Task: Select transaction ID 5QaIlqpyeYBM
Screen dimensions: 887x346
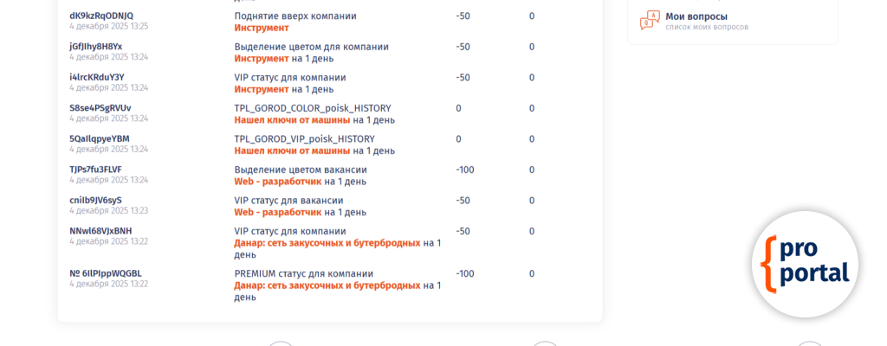Action: click(99, 139)
